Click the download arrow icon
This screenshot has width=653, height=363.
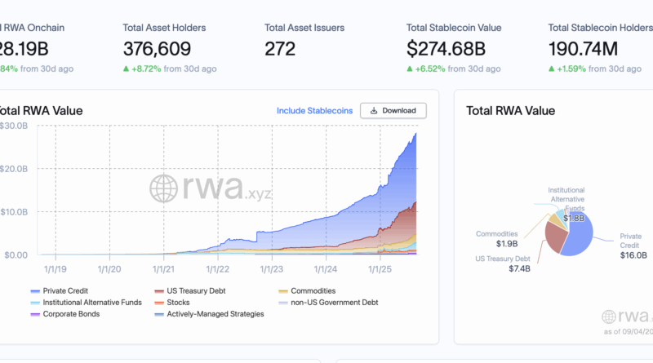click(x=374, y=111)
